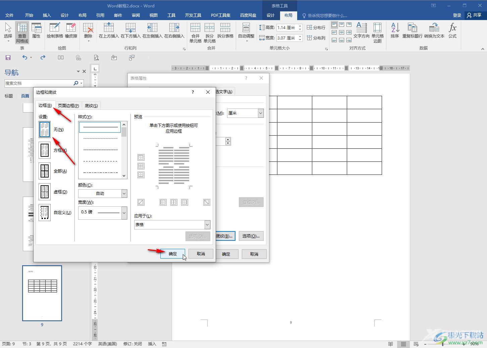Click Split Cells icon

click(209, 32)
